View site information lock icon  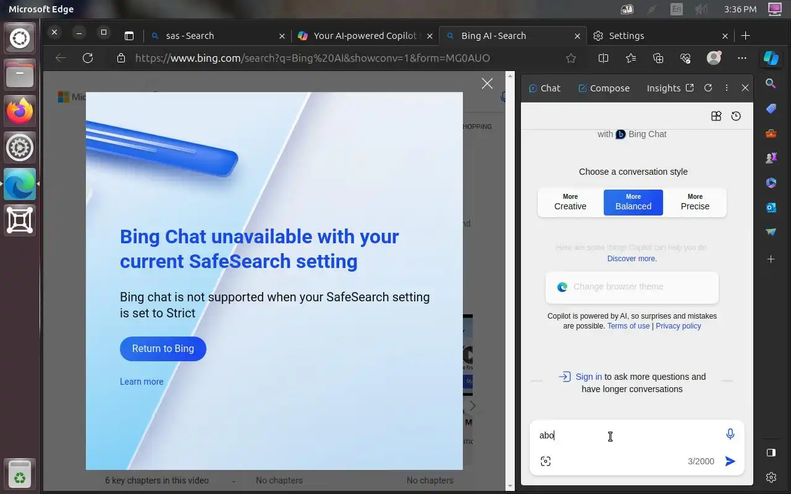click(x=121, y=58)
